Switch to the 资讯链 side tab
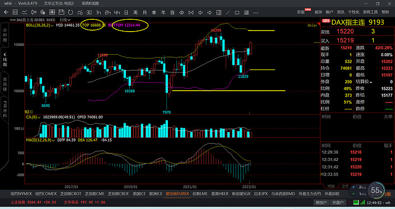Screen dimensions: 395x209 pyautogui.click(x=5, y=84)
